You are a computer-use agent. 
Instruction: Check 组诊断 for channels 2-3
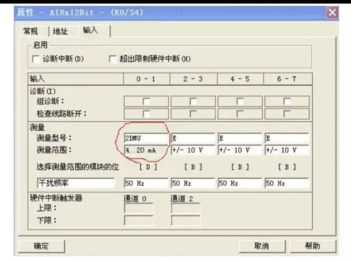coord(193,101)
